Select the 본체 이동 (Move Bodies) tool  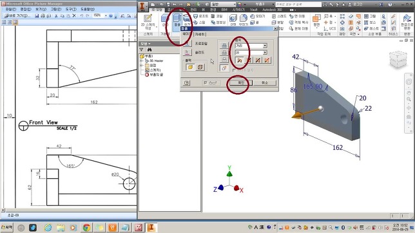pos(298,28)
